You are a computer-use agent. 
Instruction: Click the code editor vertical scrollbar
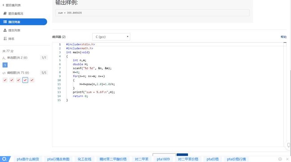(285, 94)
